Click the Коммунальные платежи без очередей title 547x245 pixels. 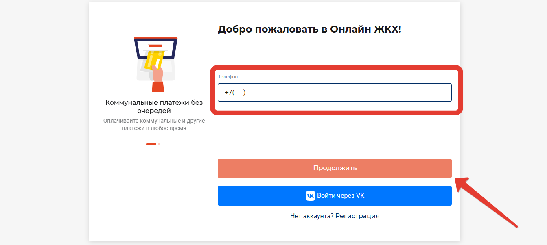click(154, 106)
